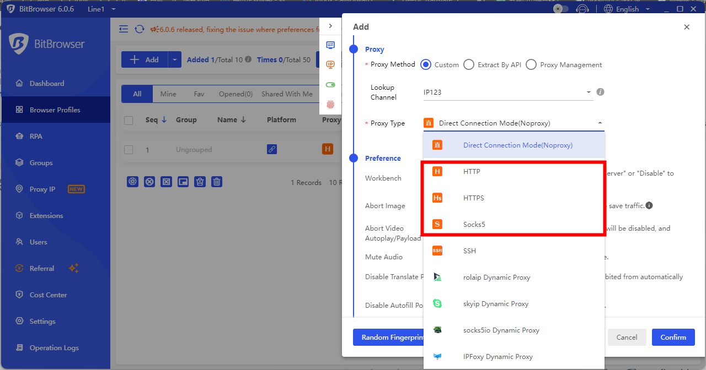The width and height of the screenshot is (706, 370).
Task: Choose socks5io Dynamic Proxy option
Action: [514, 330]
